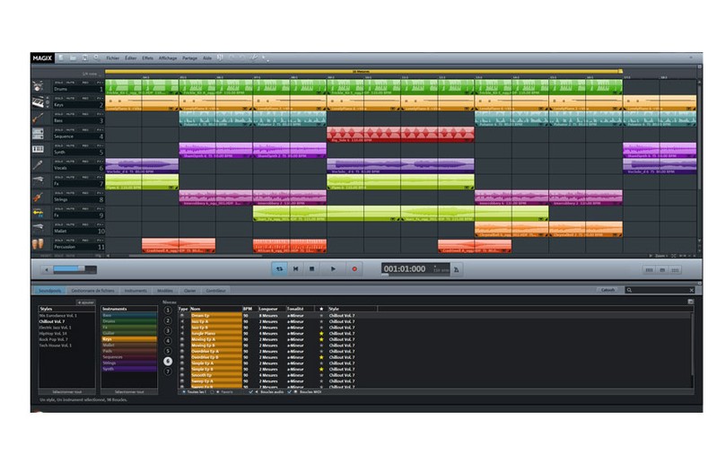Solo the Synth track
Image resolution: width=717 pixels, height=473 pixels.
[59, 146]
